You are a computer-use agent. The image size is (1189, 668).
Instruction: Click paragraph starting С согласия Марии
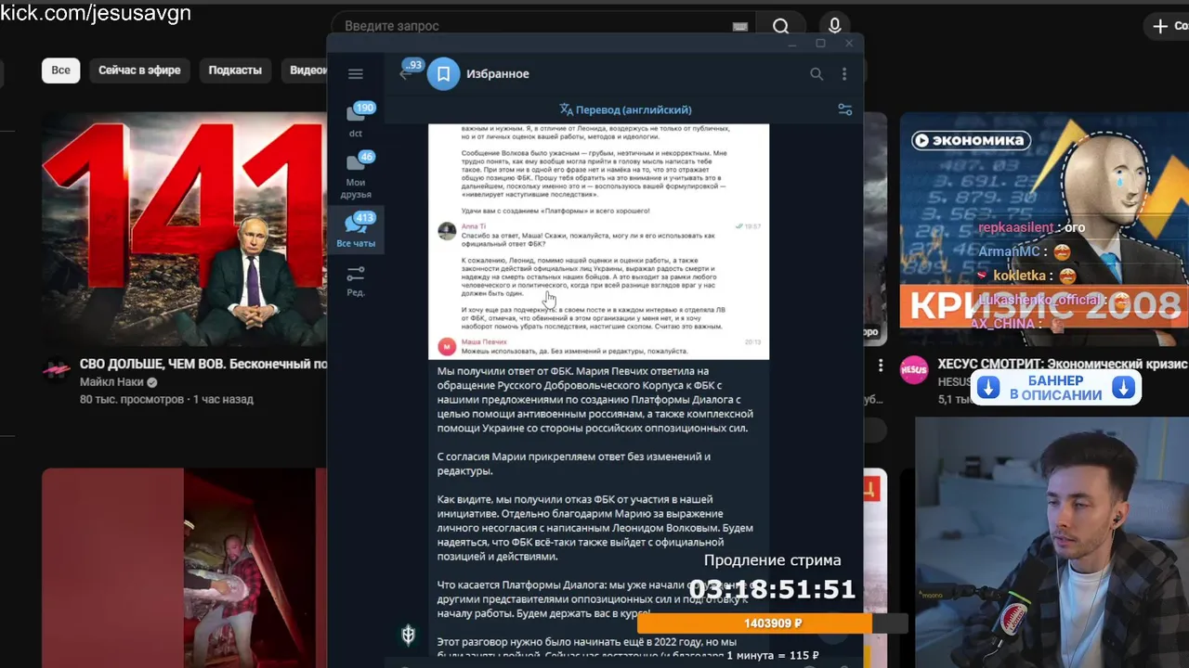pyautogui.click(x=574, y=464)
